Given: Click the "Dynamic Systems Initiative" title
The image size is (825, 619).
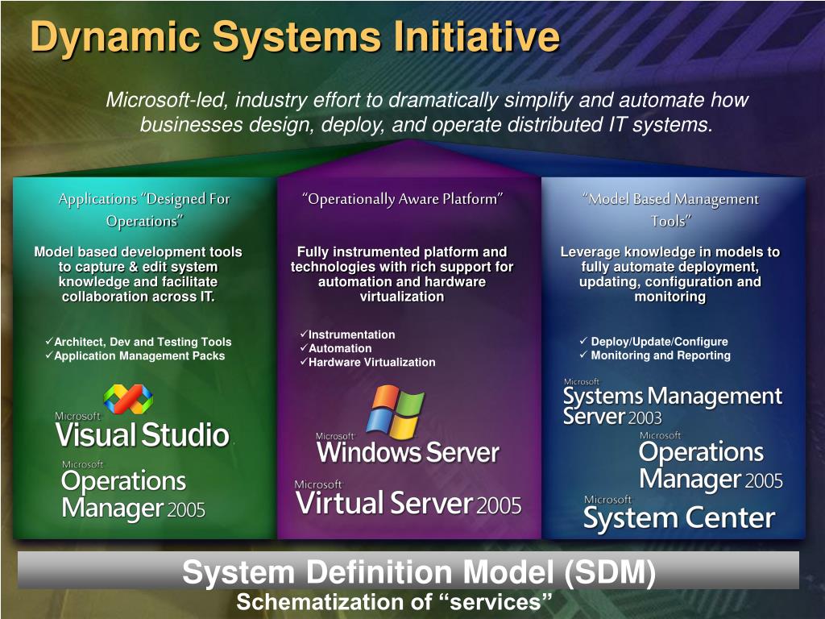Looking at the screenshot, I should (x=295, y=36).
